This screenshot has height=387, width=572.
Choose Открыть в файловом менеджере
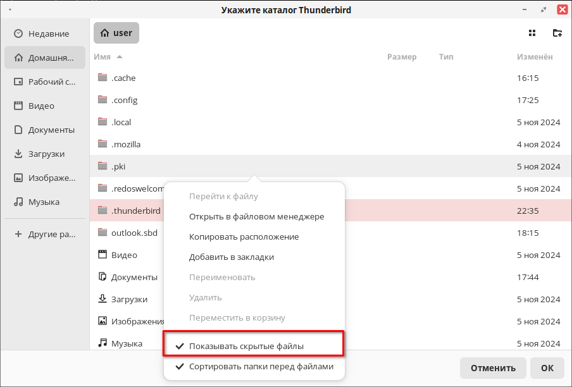click(256, 217)
